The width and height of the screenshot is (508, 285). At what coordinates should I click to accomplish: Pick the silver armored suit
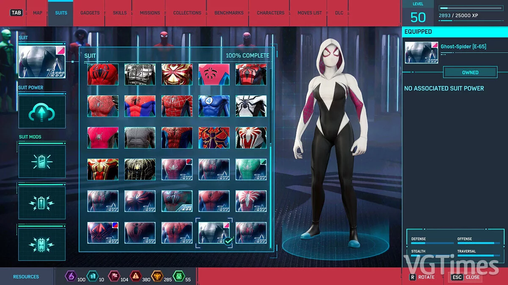click(140, 74)
